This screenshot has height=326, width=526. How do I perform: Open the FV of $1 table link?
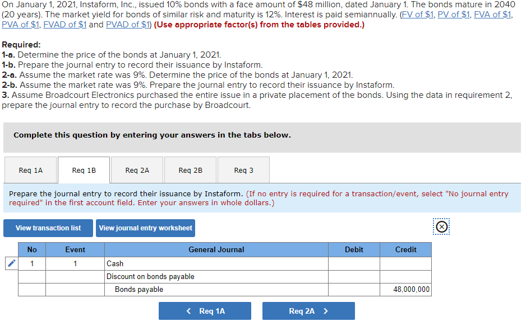tap(417, 15)
